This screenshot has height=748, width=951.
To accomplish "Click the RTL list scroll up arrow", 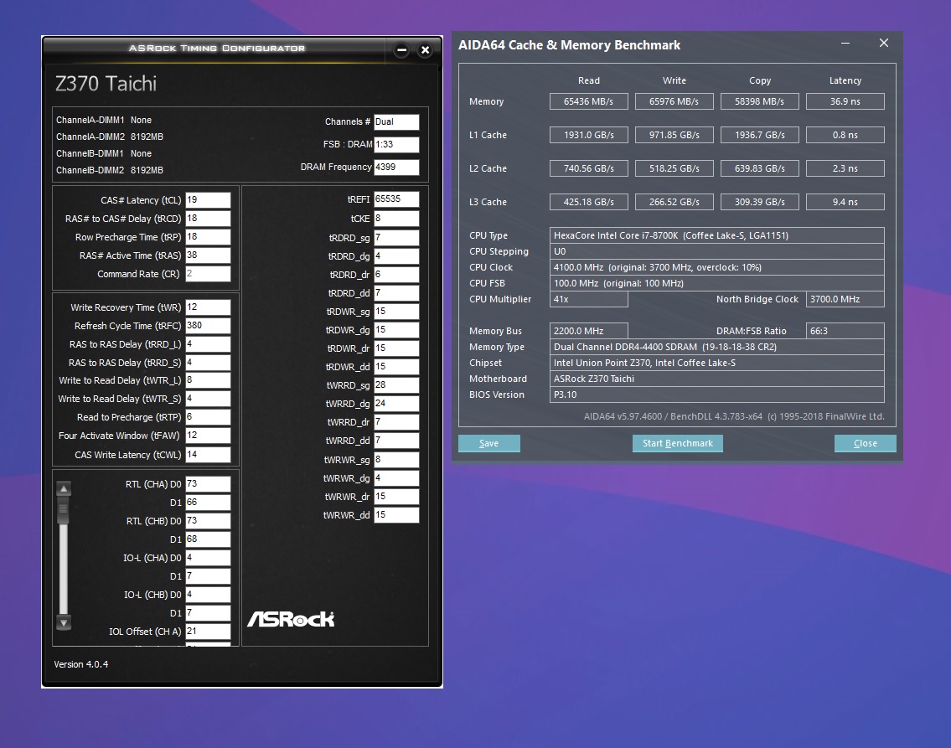I will coord(64,488).
